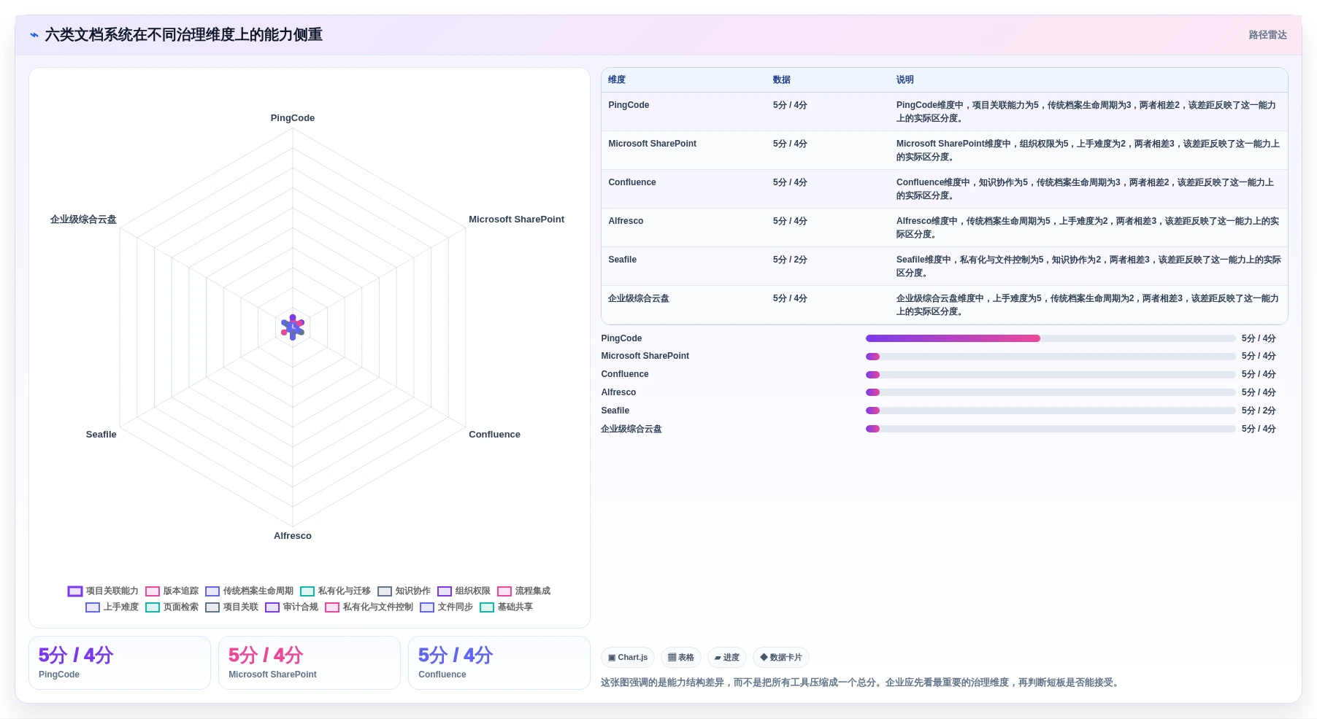Click the 维度 column header
1317x719 pixels.
[617, 79]
